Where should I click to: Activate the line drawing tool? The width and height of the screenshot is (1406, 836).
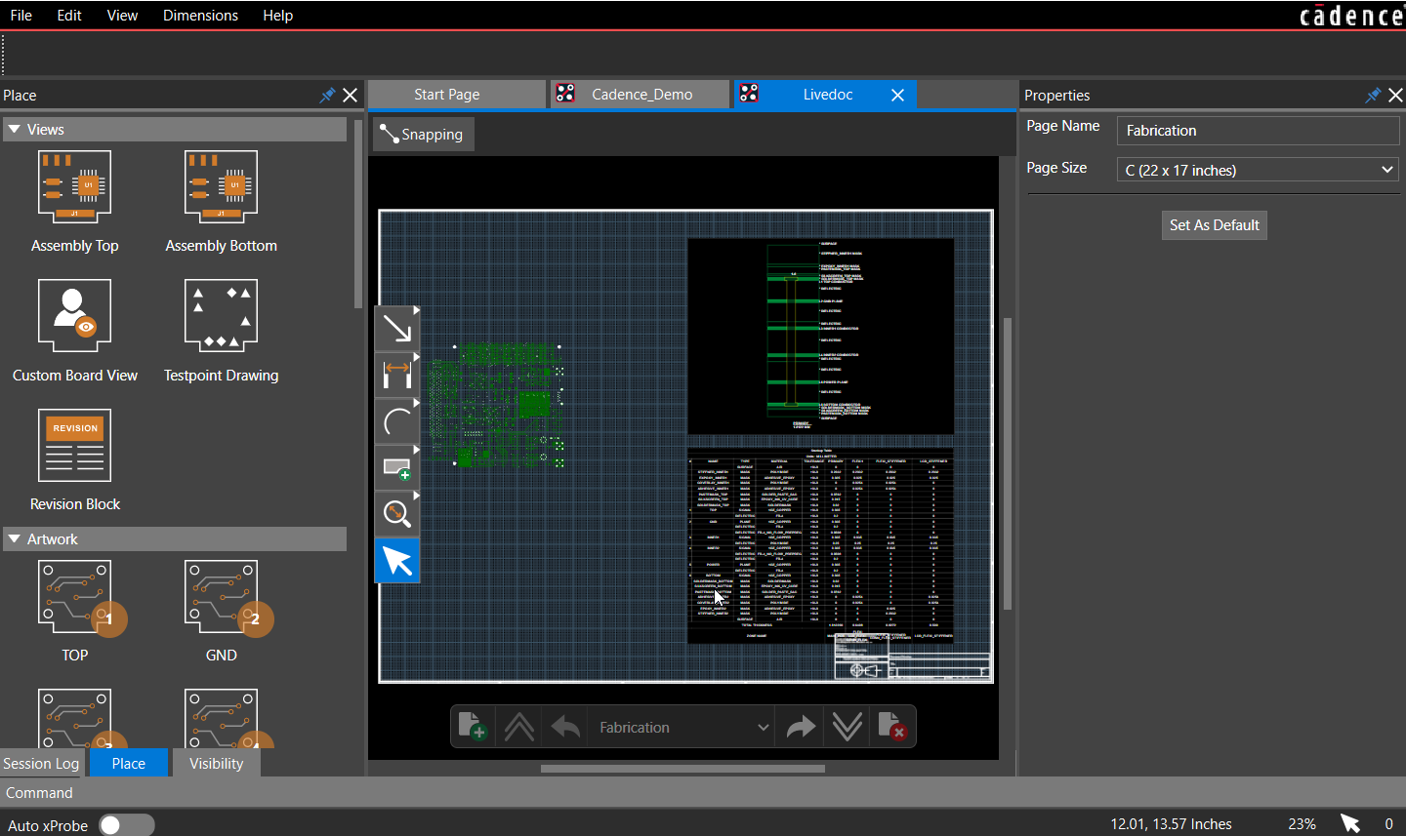[397, 330]
